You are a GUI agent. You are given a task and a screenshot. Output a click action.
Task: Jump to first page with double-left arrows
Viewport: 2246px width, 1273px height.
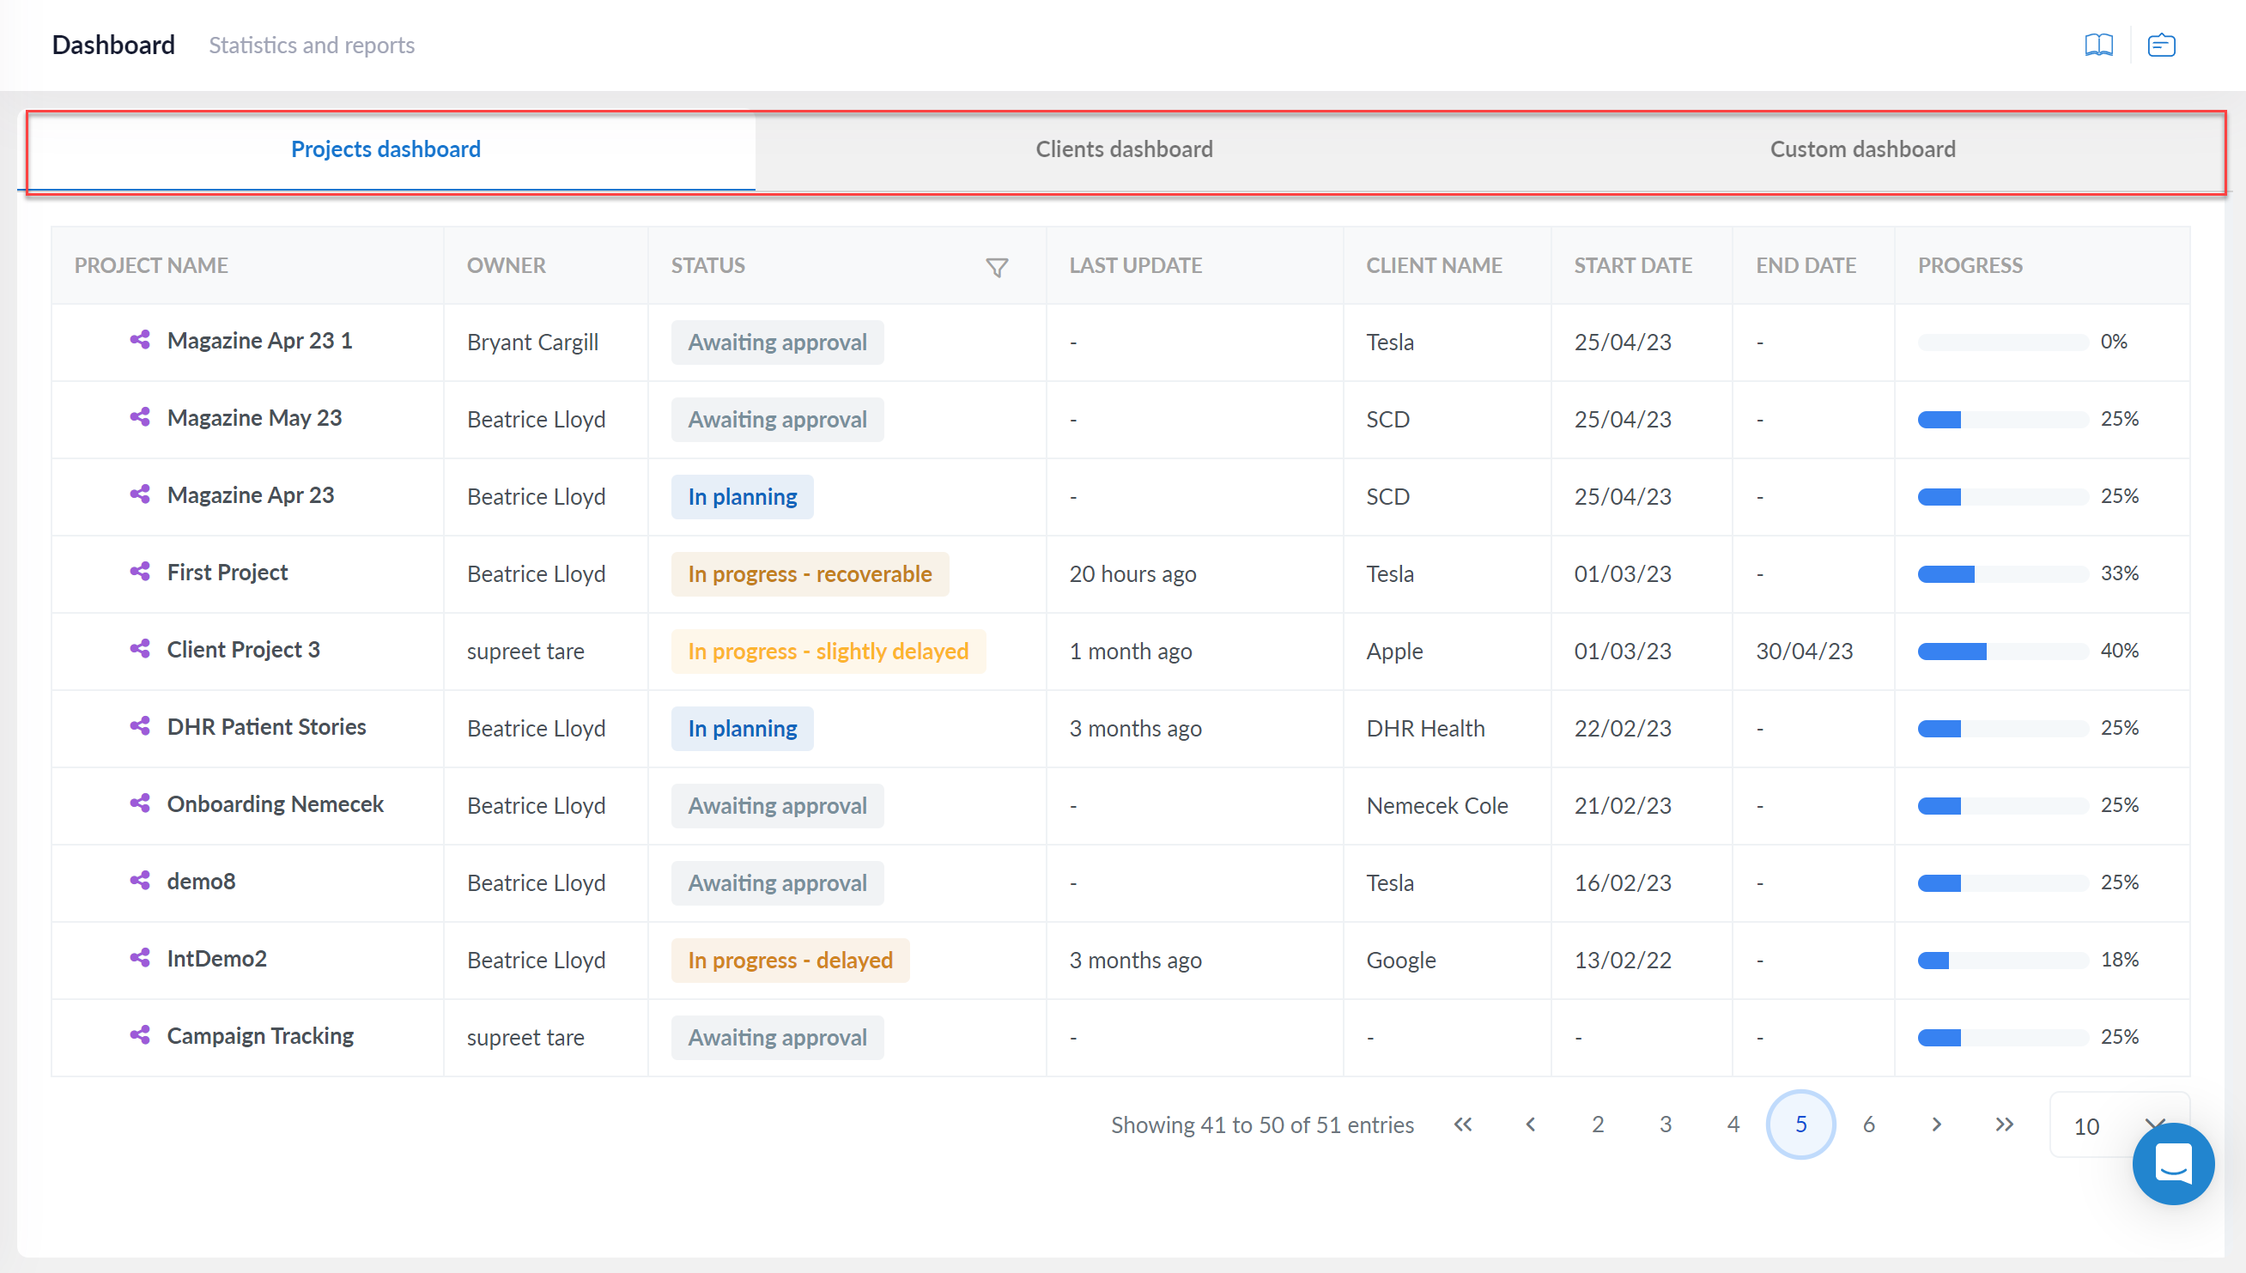click(x=1463, y=1125)
